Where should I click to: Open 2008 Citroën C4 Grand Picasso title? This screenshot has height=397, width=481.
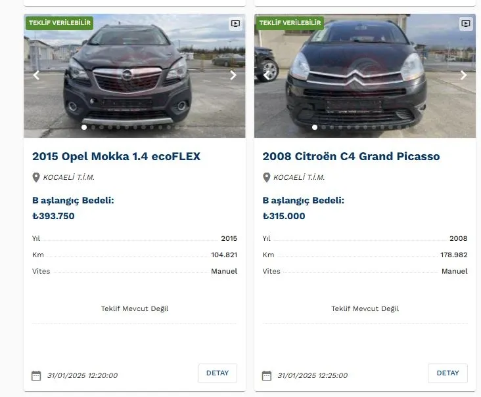click(x=351, y=157)
